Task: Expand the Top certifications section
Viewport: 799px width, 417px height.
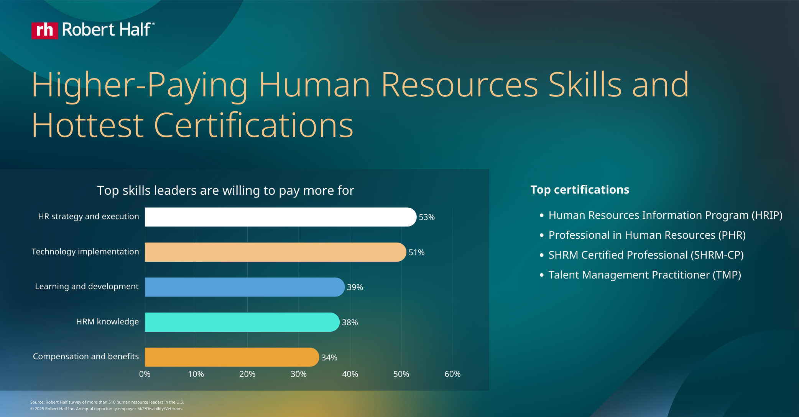Action: (x=580, y=189)
